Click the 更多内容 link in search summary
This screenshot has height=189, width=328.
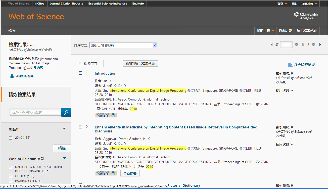tap(36, 68)
